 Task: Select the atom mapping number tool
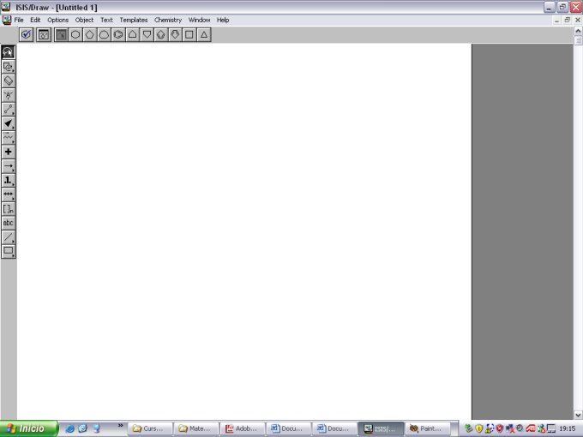coord(9,180)
